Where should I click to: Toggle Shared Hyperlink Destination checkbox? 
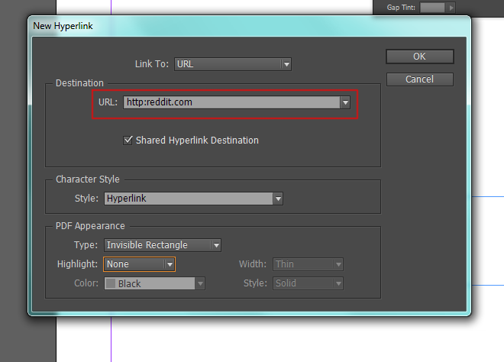click(128, 141)
